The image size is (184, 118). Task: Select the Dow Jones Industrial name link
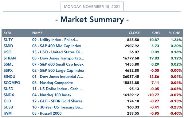[x=58, y=77]
